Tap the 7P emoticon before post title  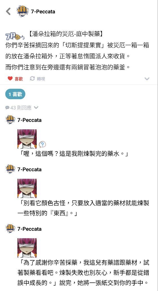(15, 36)
